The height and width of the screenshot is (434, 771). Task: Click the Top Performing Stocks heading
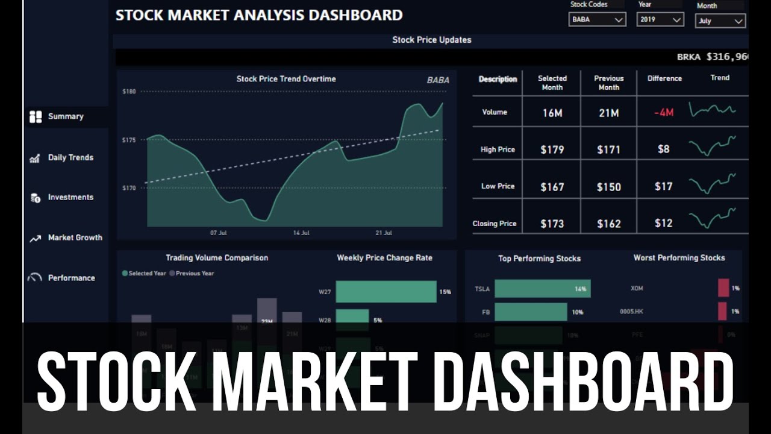[x=539, y=258]
